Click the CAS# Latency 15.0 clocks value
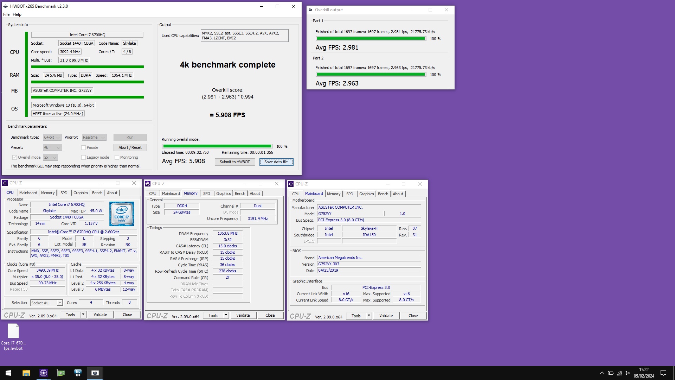The width and height of the screenshot is (675, 380). (x=227, y=246)
